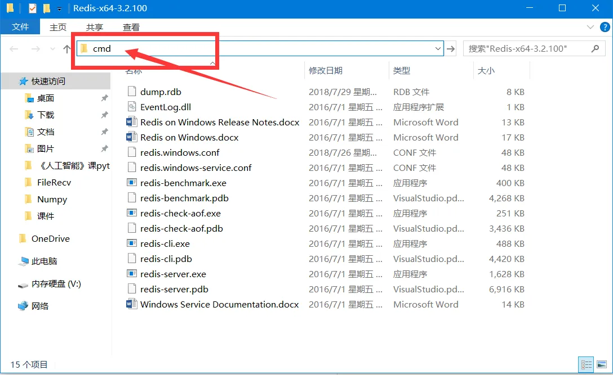Select the file name redis.windows.conf
613x375 pixels.
pyautogui.click(x=180, y=152)
